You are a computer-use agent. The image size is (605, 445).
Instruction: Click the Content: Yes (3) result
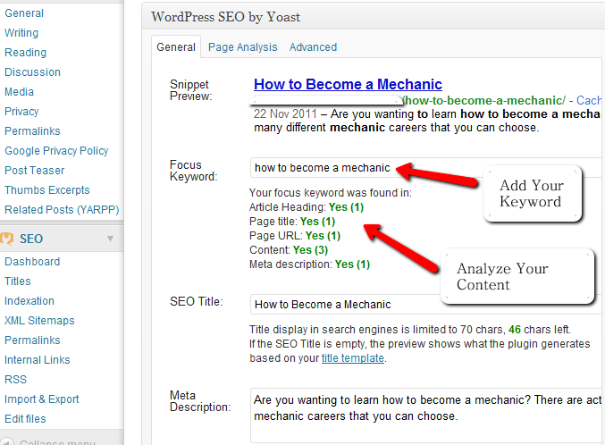289,250
